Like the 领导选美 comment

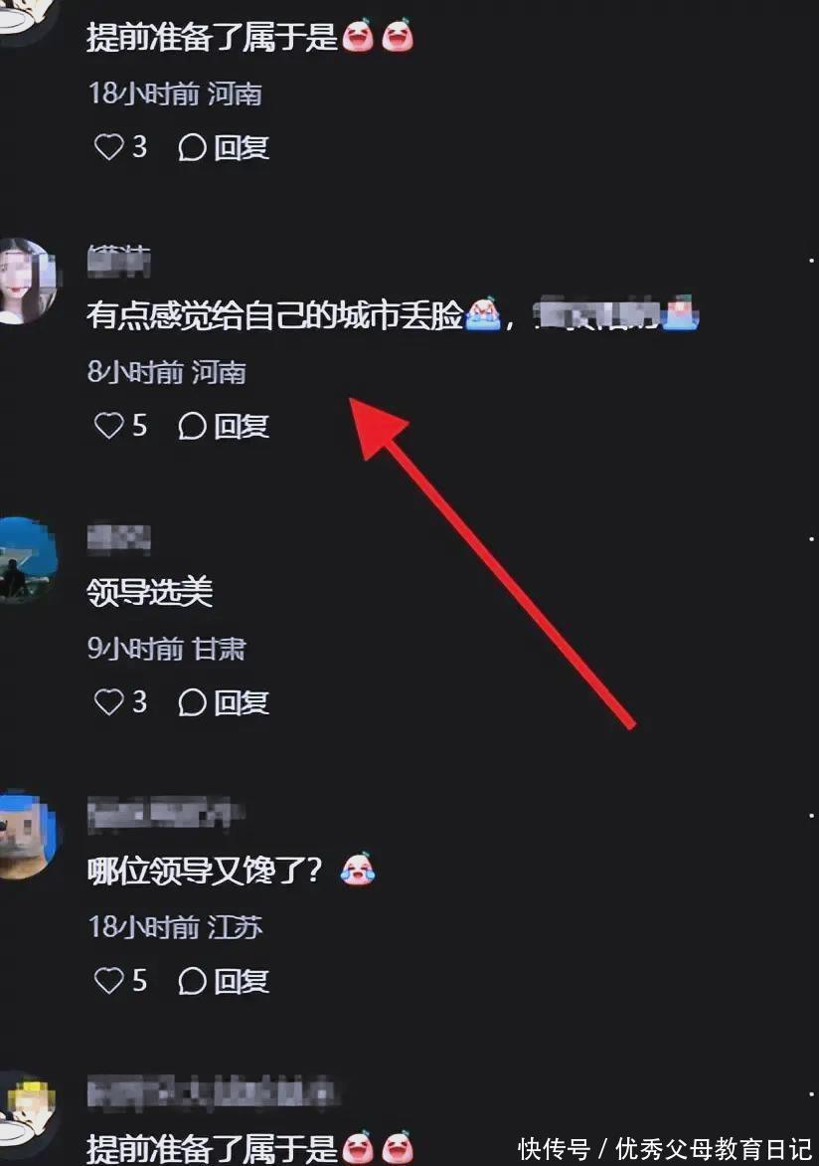point(120,702)
